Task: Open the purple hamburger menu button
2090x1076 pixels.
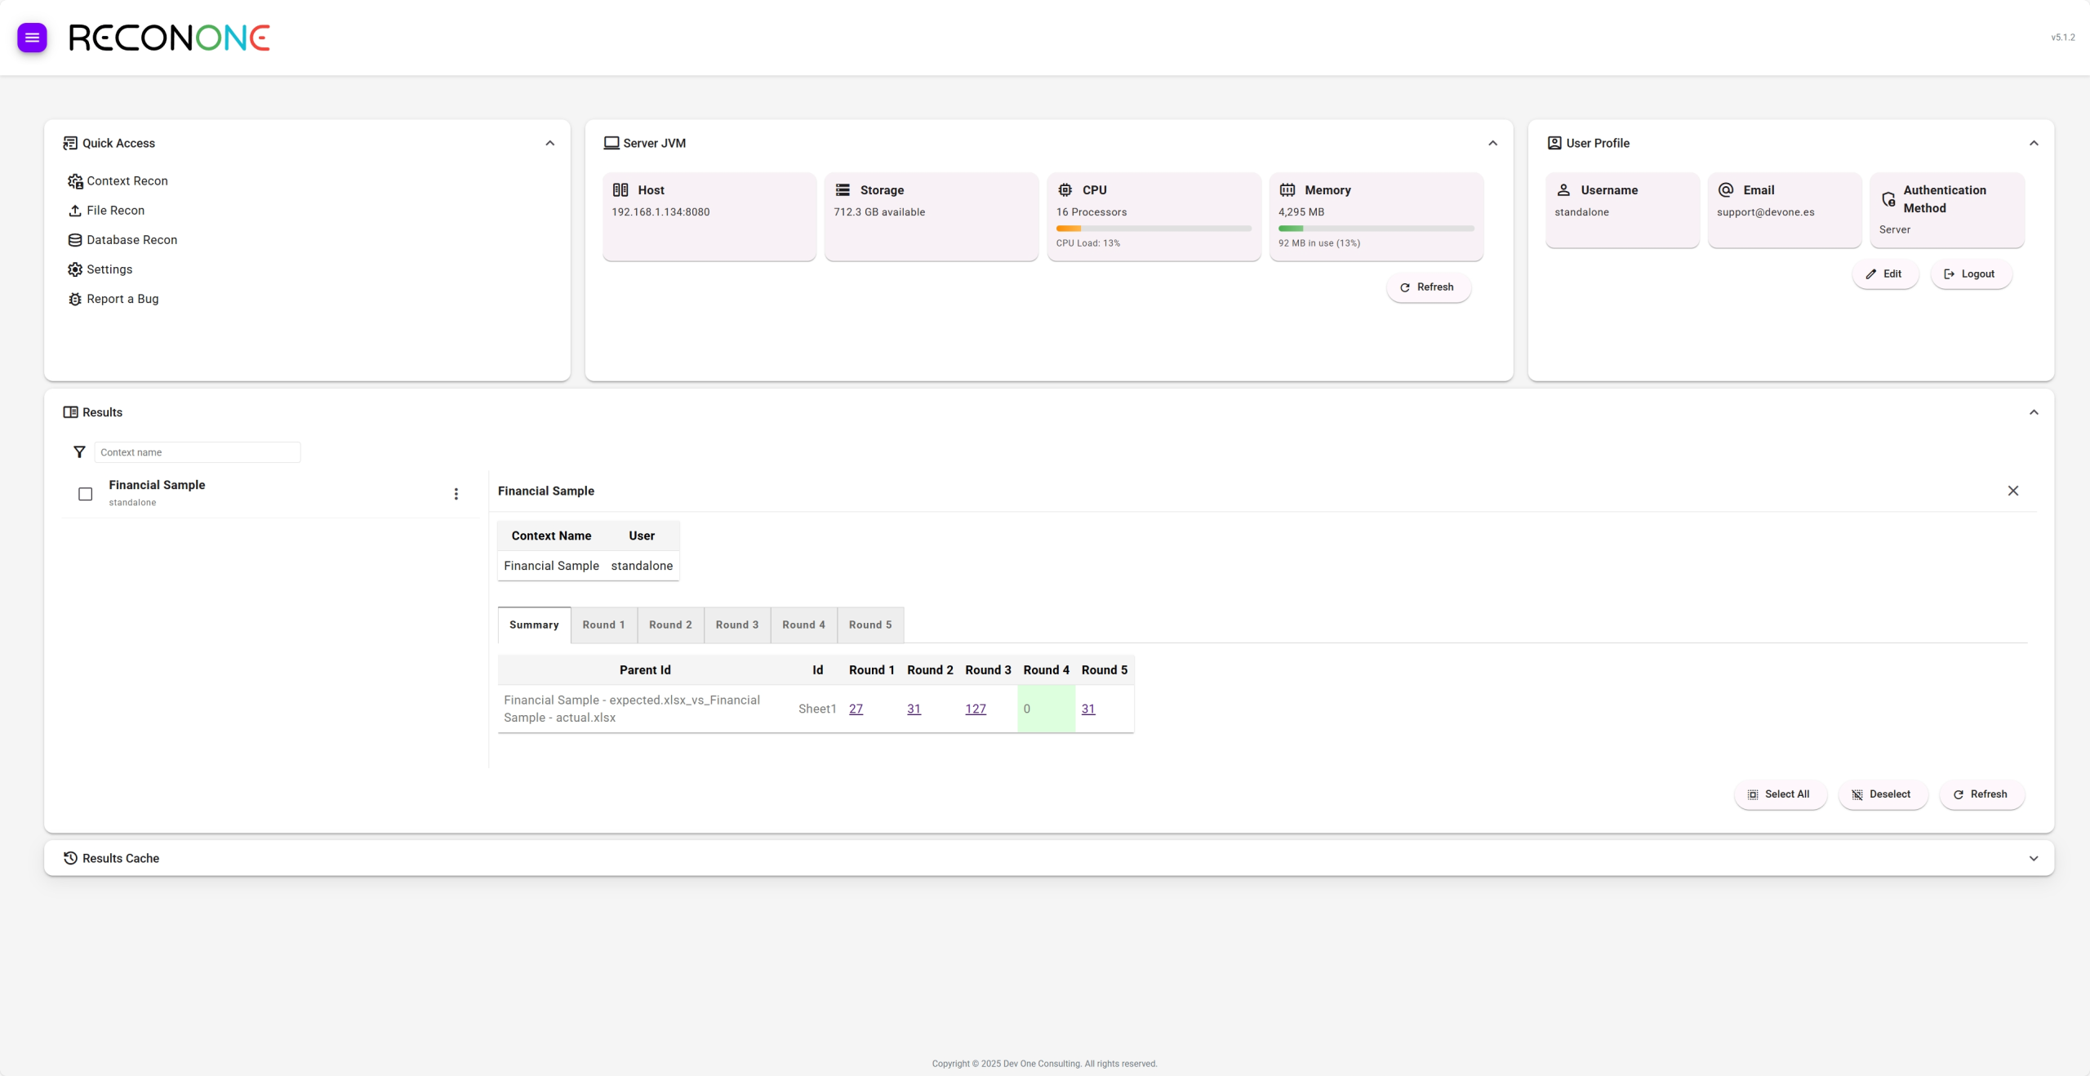Action: coord(32,38)
